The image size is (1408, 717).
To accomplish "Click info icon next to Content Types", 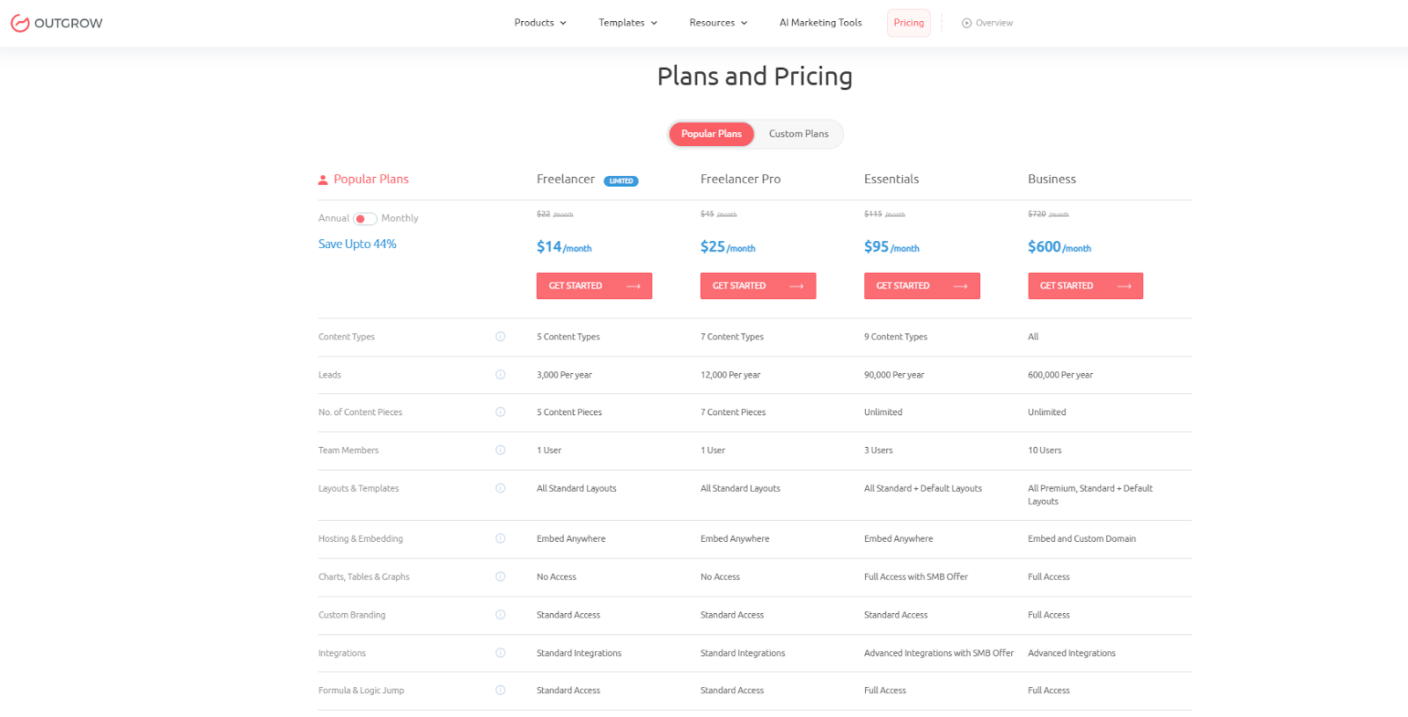I will [x=500, y=337].
